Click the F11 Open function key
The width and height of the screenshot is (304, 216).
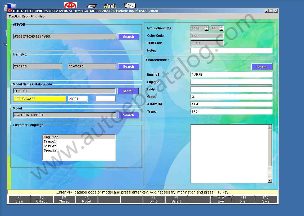[243, 199]
